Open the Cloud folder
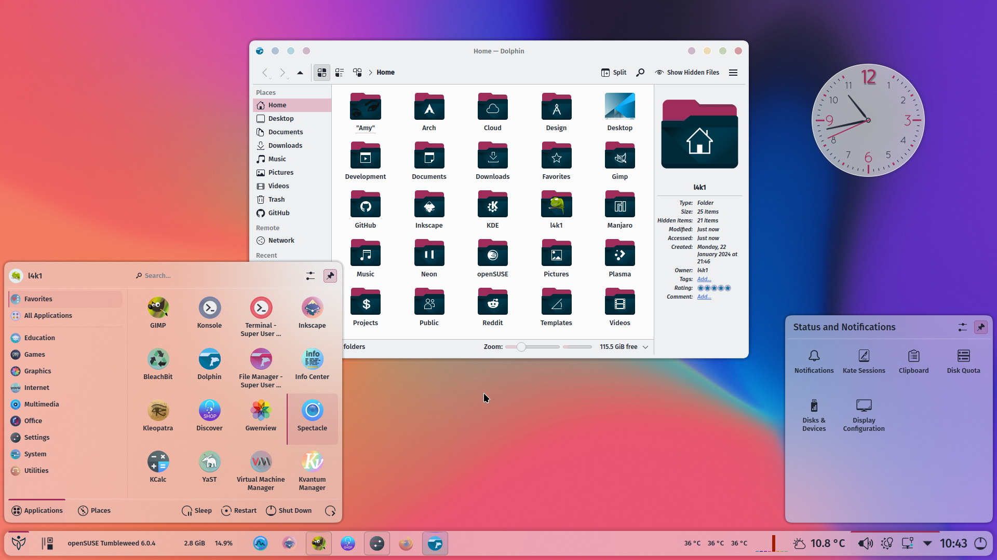The height and width of the screenshot is (560, 997). 492,112
